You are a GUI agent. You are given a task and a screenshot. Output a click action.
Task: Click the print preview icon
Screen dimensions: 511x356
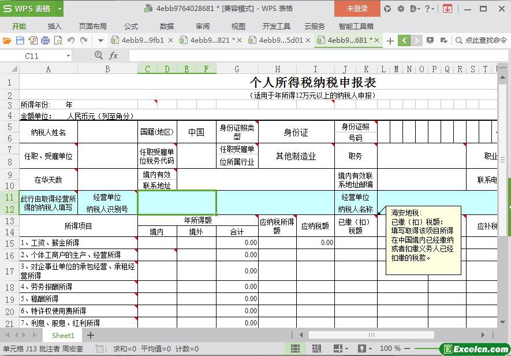pos(58,40)
